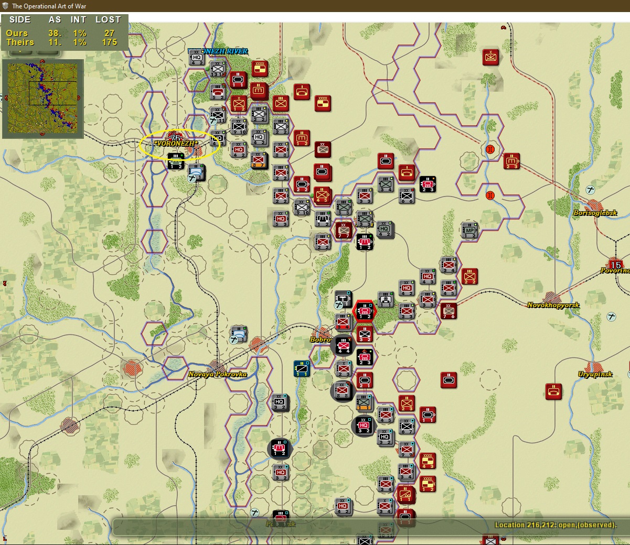Select the grey division counter with orange strength 8 7

point(259,160)
